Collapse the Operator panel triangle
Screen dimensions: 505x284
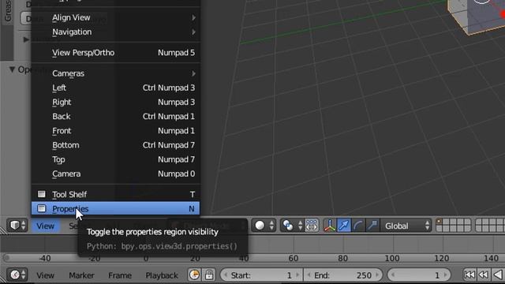point(12,69)
